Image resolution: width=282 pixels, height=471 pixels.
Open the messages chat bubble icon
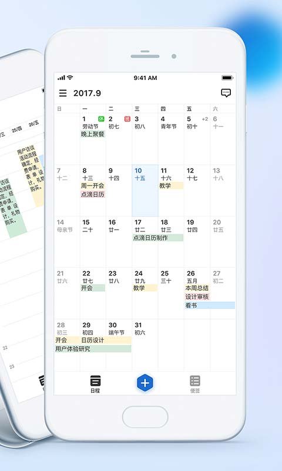(226, 93)
